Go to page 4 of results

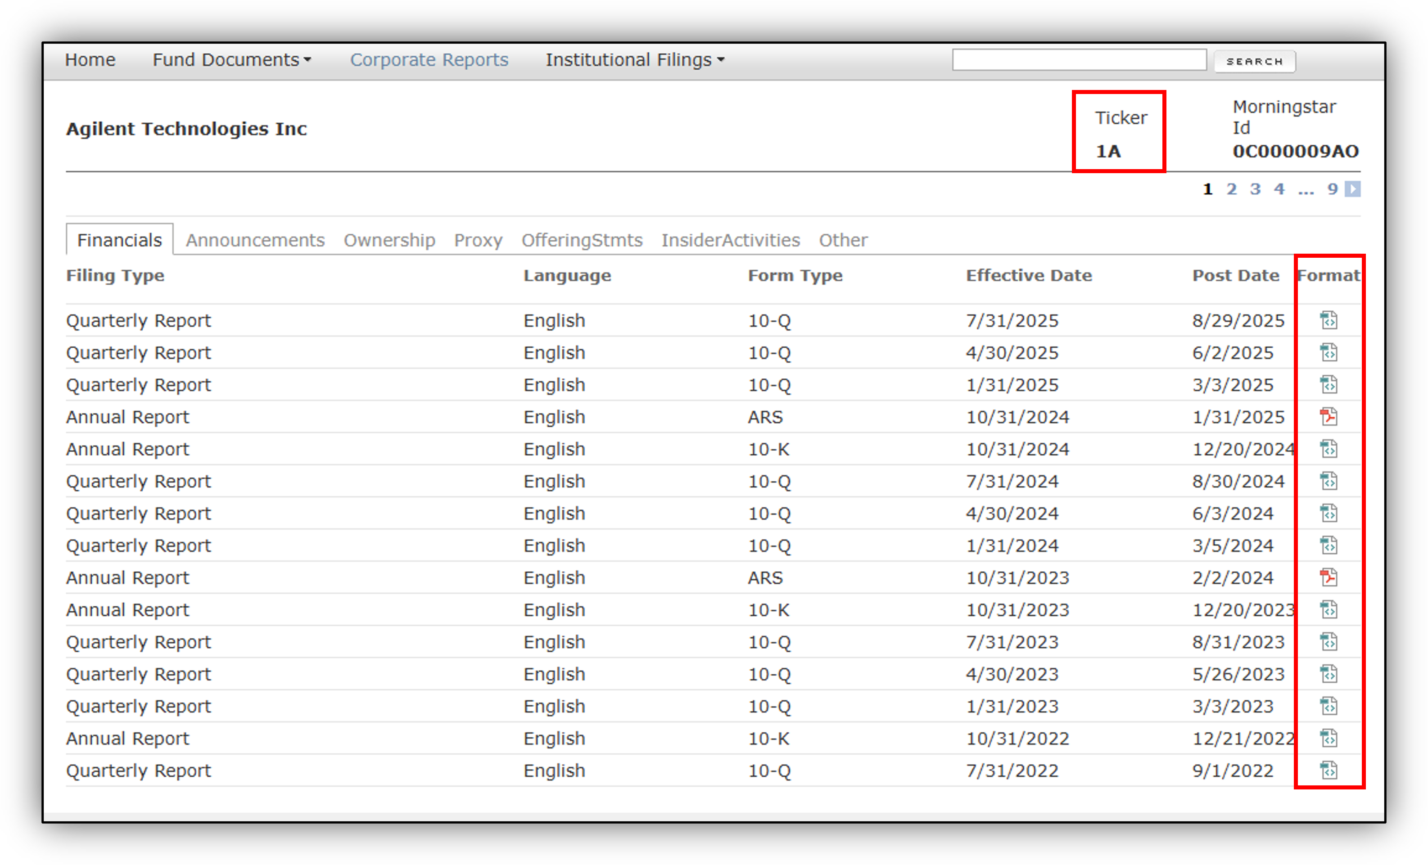[1279, 189]
